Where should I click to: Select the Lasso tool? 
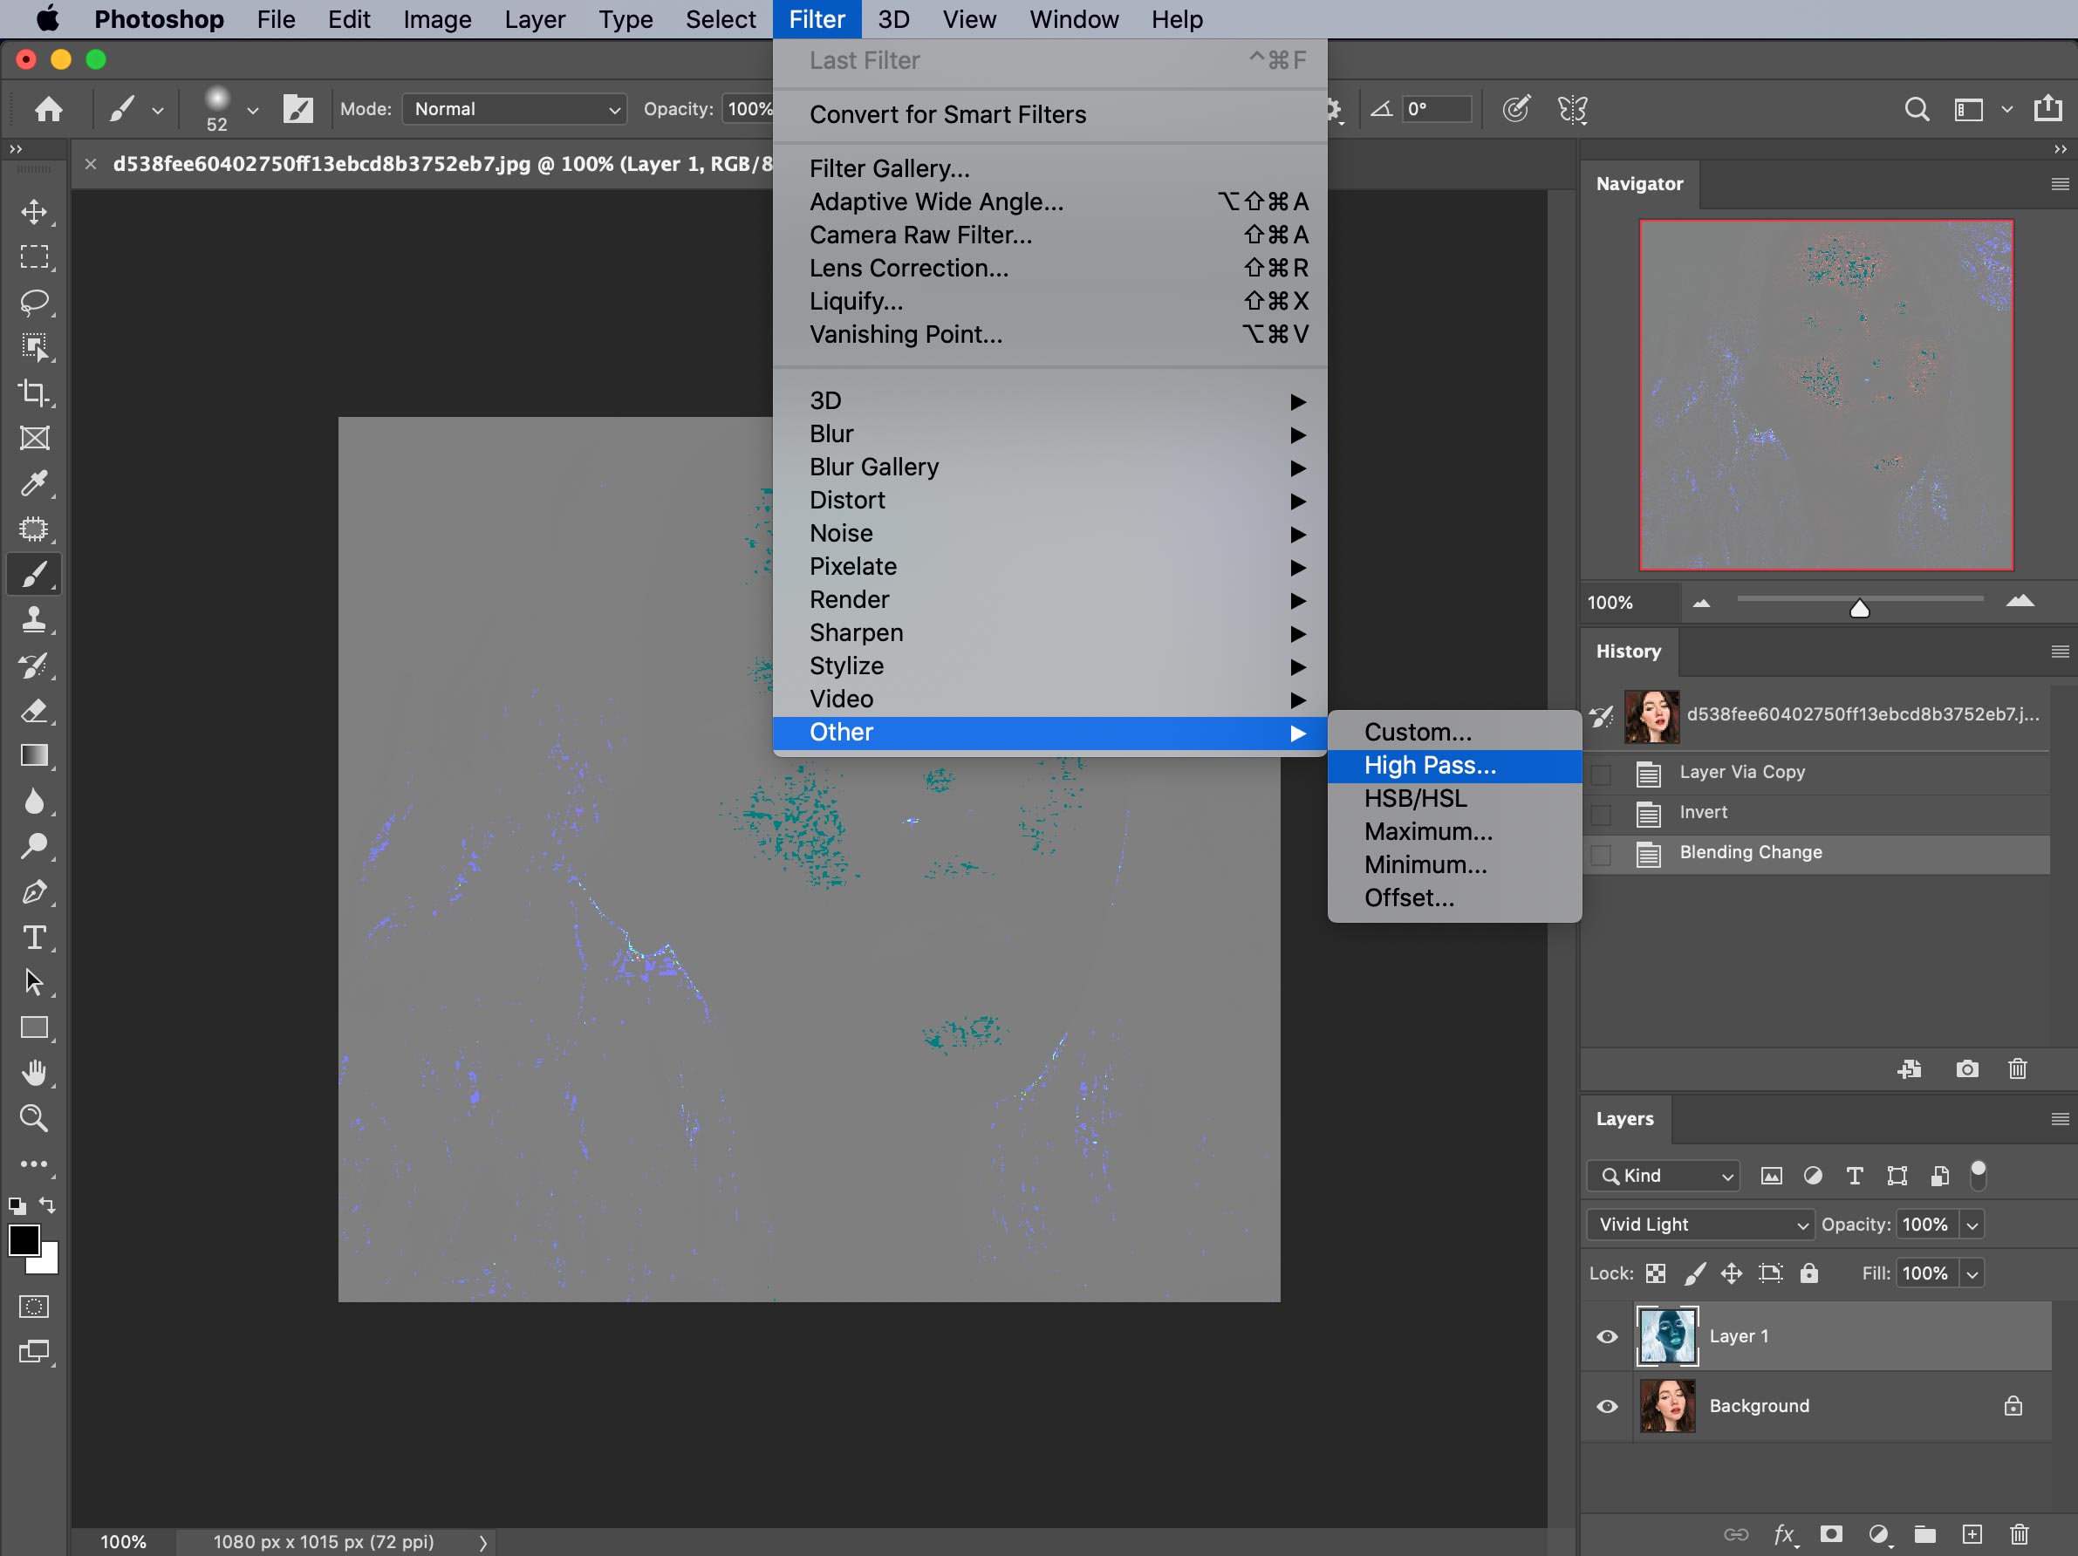click(35, 303)
